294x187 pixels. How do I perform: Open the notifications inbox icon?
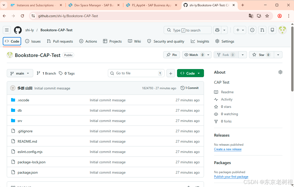[x=272, y=30]
